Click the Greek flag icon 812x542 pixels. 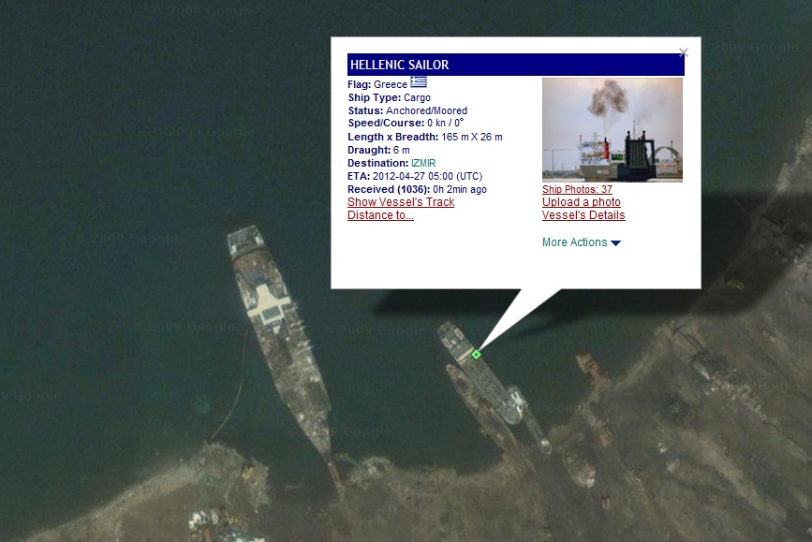point(419,82)
